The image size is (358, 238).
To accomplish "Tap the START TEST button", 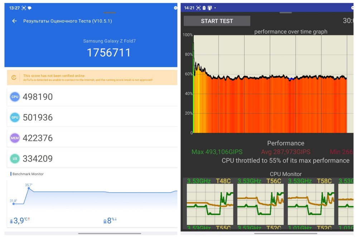I will (217, 21).
